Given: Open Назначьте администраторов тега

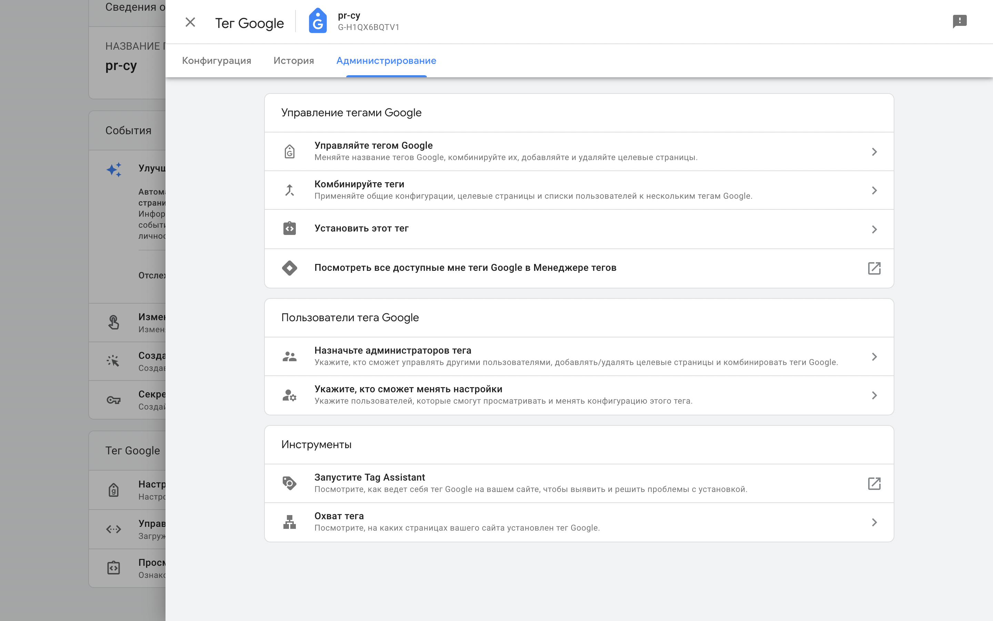Looking at the screenshot, I should [579, 356].
